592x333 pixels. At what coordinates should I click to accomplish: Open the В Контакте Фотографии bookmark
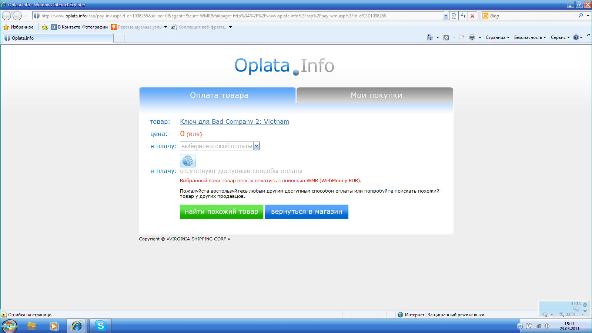click(x=79, y=27)
